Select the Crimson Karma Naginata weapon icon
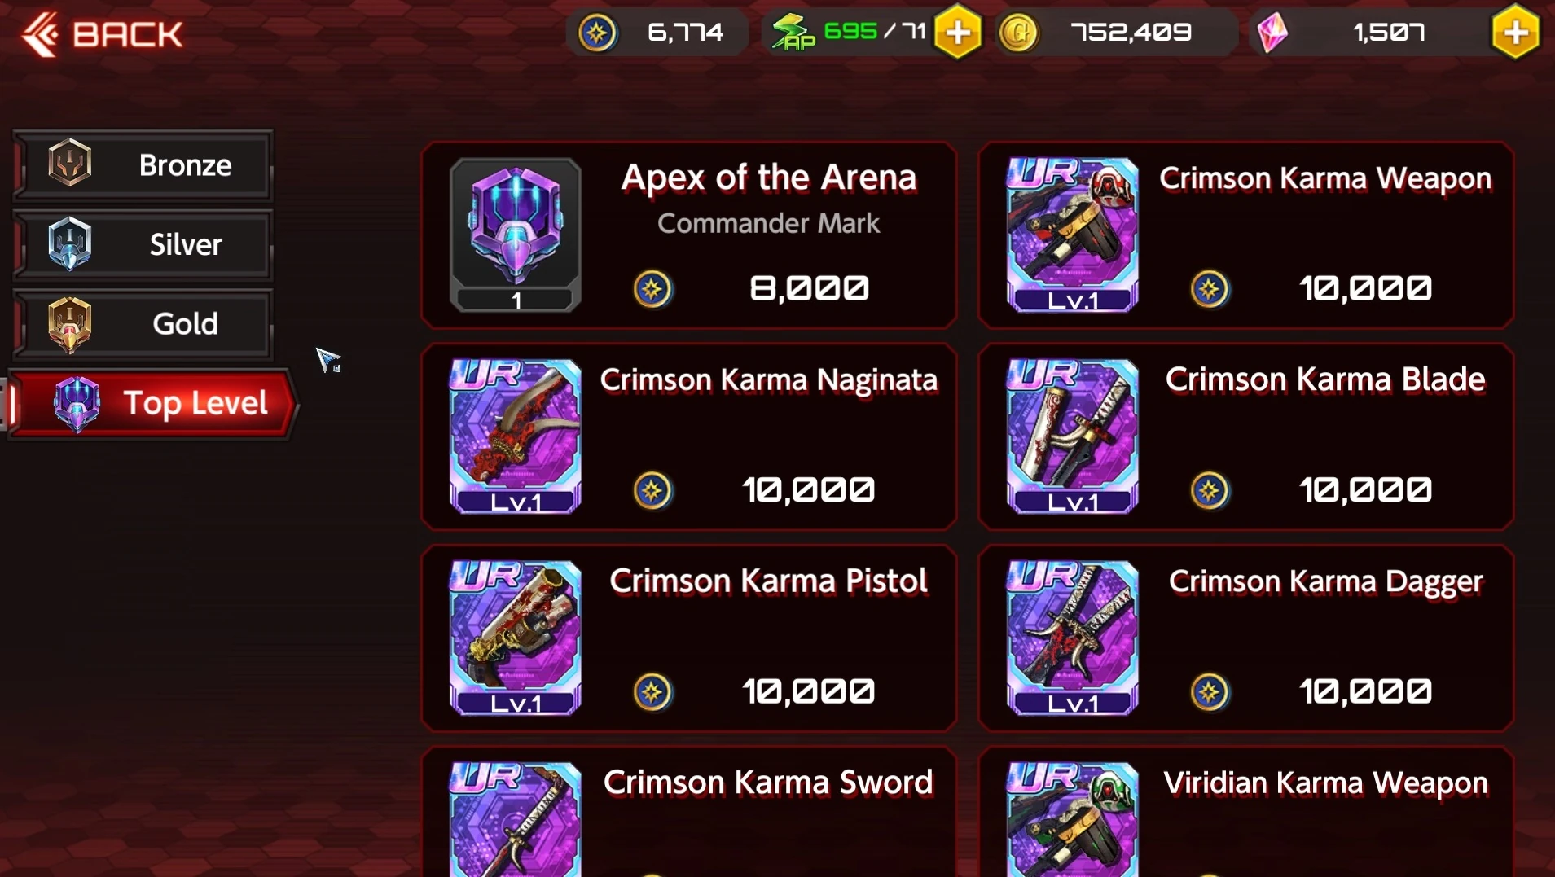Viewport: 1555px width, 877px height. (x=516, y=436)
